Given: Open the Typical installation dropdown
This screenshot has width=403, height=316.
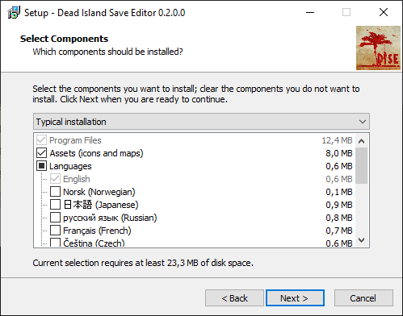Looking at the screenshot, I should click(201, 122).
